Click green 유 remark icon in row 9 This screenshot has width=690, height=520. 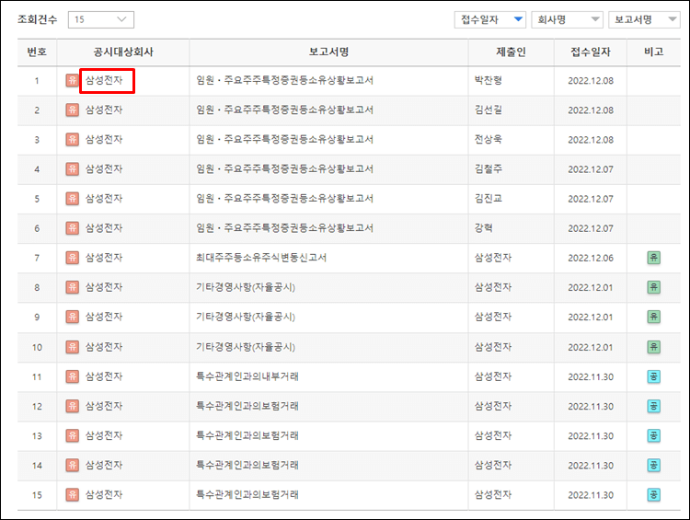(653, 317)
